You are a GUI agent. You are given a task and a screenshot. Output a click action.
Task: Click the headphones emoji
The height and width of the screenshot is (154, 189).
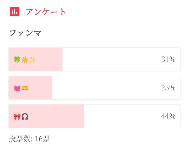(x=25, y=116)
